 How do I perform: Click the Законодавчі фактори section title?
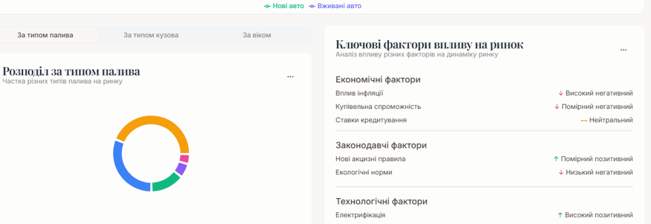(381, 145)
